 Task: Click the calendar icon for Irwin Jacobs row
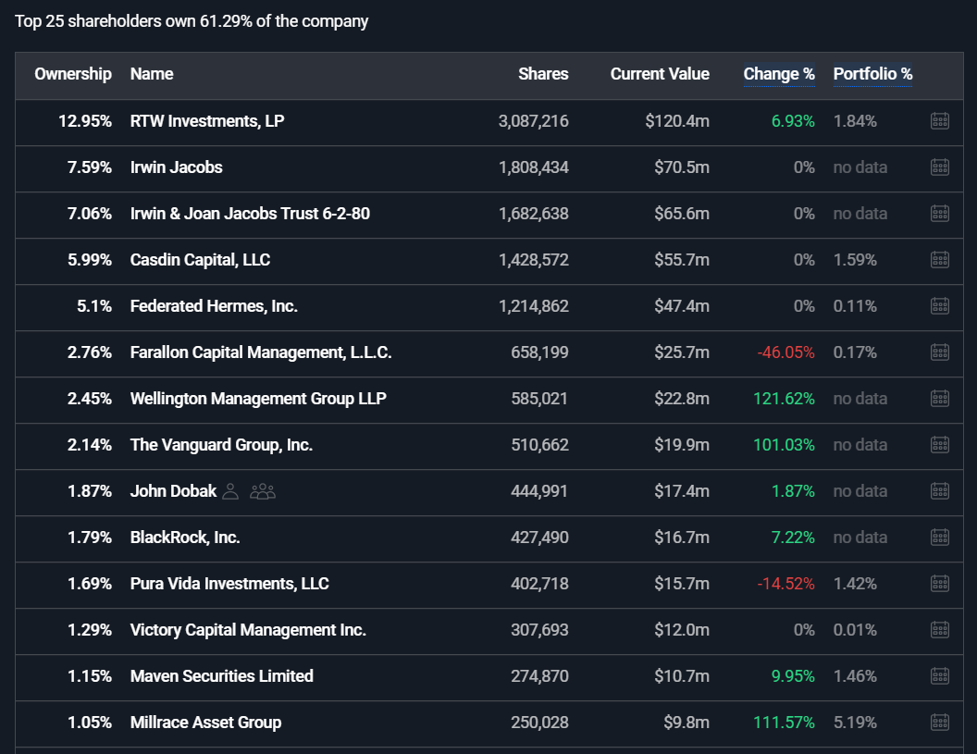coord(940,167)
